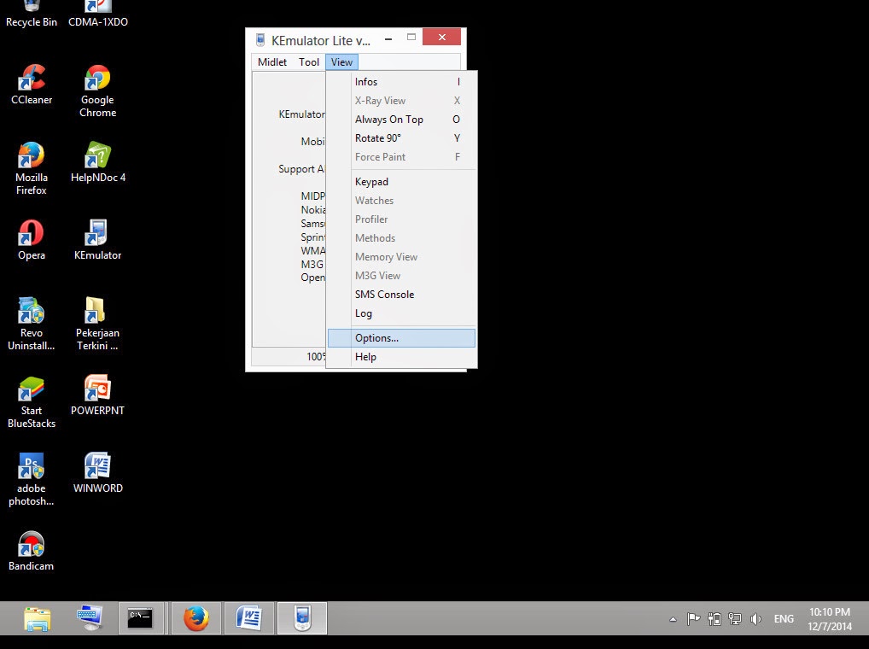Select Rotate 90° in View menu
869x649 pixels.
tap(401, 138)
